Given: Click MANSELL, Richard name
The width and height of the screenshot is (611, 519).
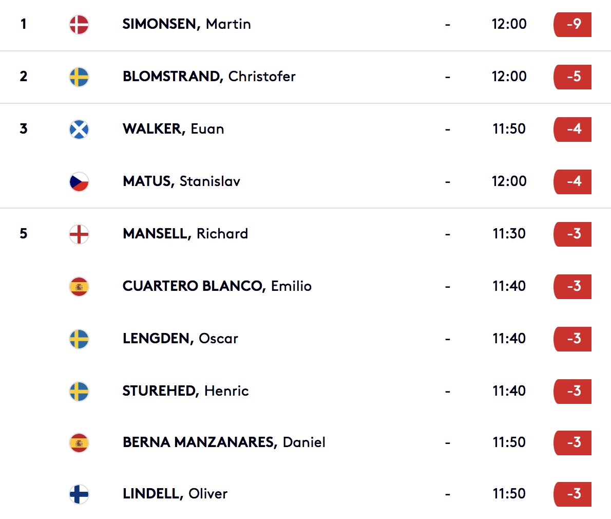Looking at the screenshot, I should (185, 234).
